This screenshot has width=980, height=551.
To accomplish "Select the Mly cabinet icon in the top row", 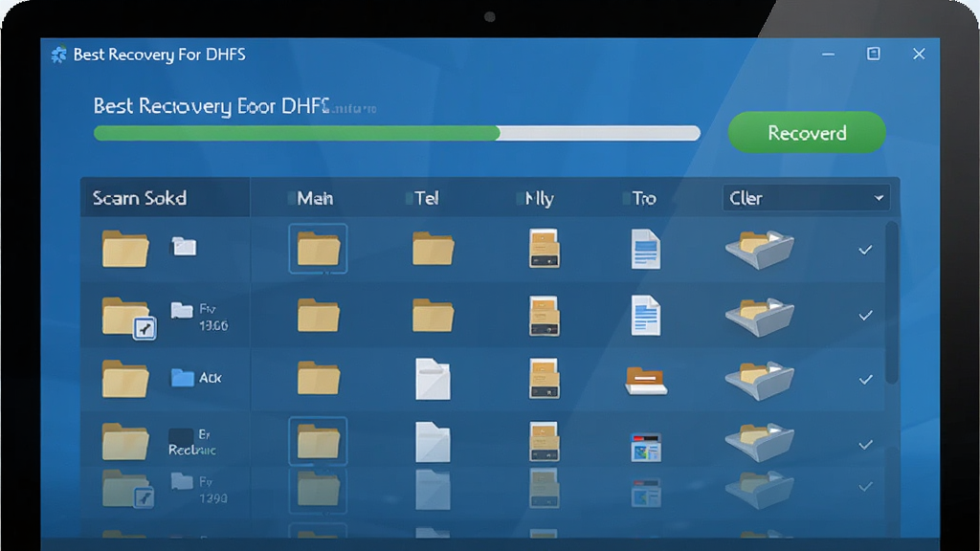I will pyautogui.click(x=544, y=249).
